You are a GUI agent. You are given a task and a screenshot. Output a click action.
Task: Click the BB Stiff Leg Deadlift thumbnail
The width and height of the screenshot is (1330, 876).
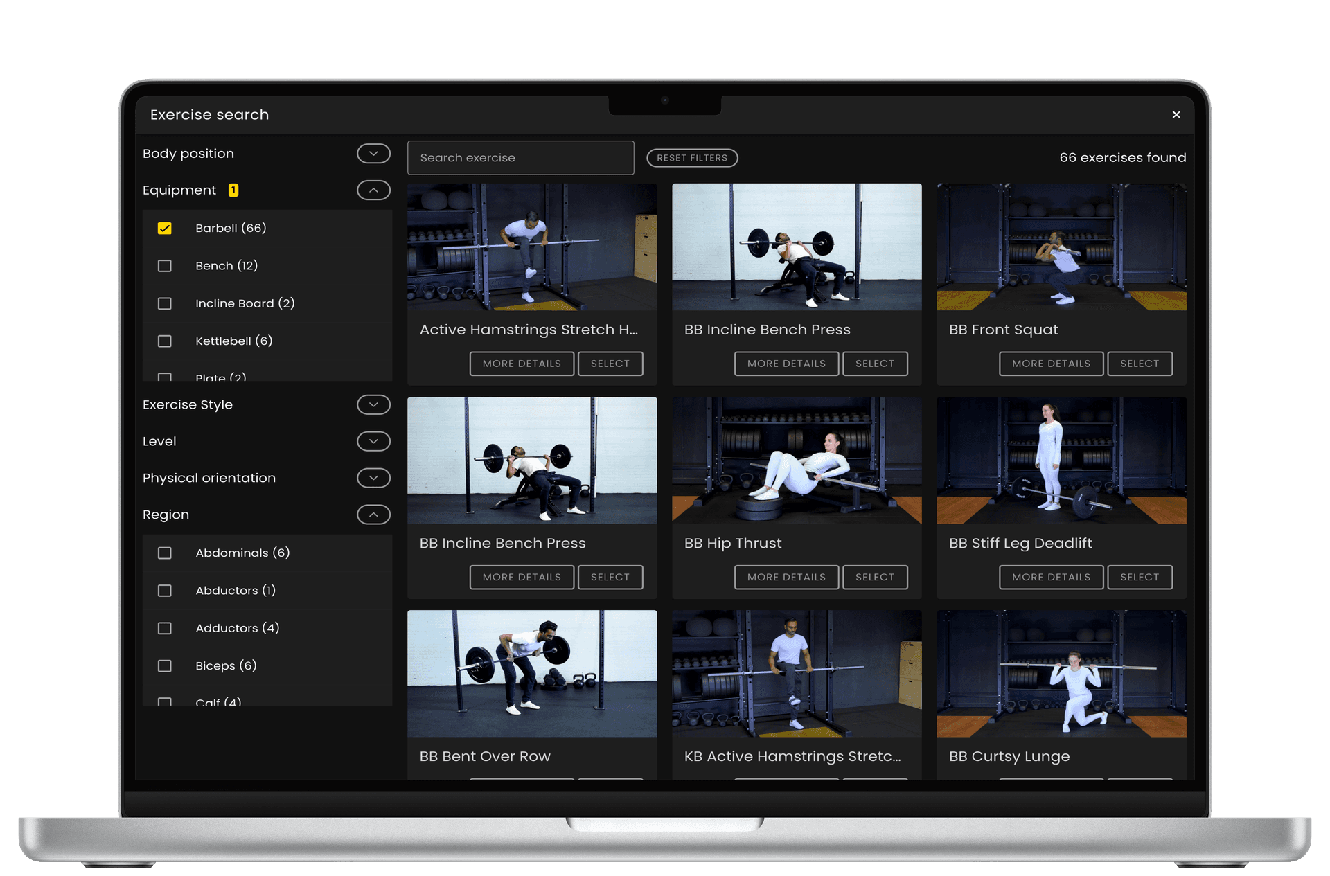pos(1061,461)
